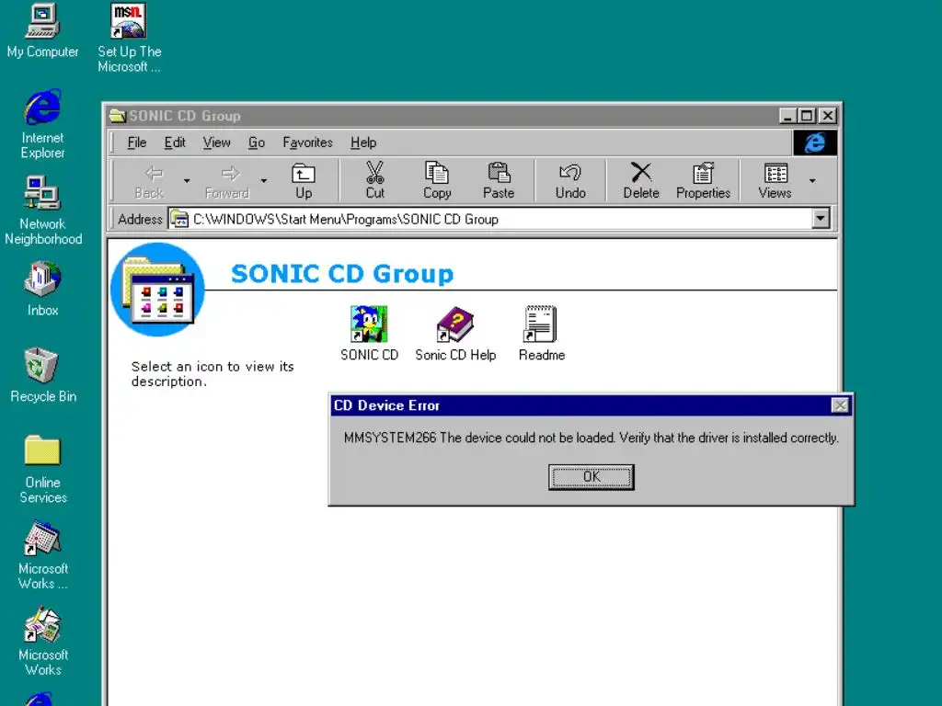942x706 pixels.
Task: Click the SONIC CD Group window title bar
Action: (x=472, y=115)
